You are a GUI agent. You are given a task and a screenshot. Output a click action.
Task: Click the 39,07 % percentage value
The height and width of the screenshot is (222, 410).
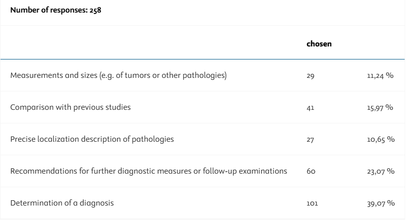(x=380, y=203)
